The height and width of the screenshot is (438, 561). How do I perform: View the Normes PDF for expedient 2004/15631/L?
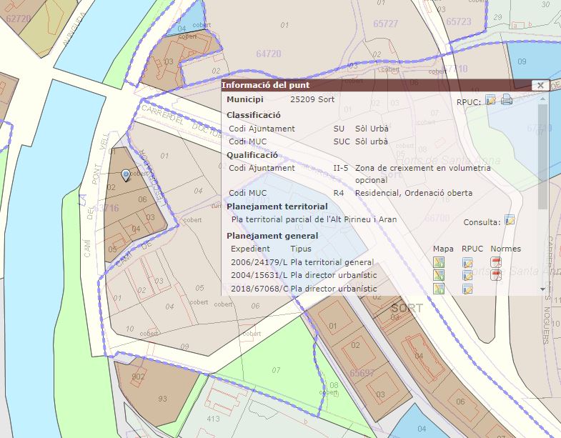(x=496, y=276)
